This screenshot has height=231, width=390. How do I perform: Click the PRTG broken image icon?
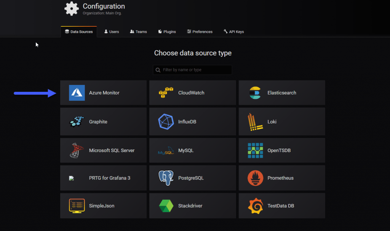tap(71, 178)
